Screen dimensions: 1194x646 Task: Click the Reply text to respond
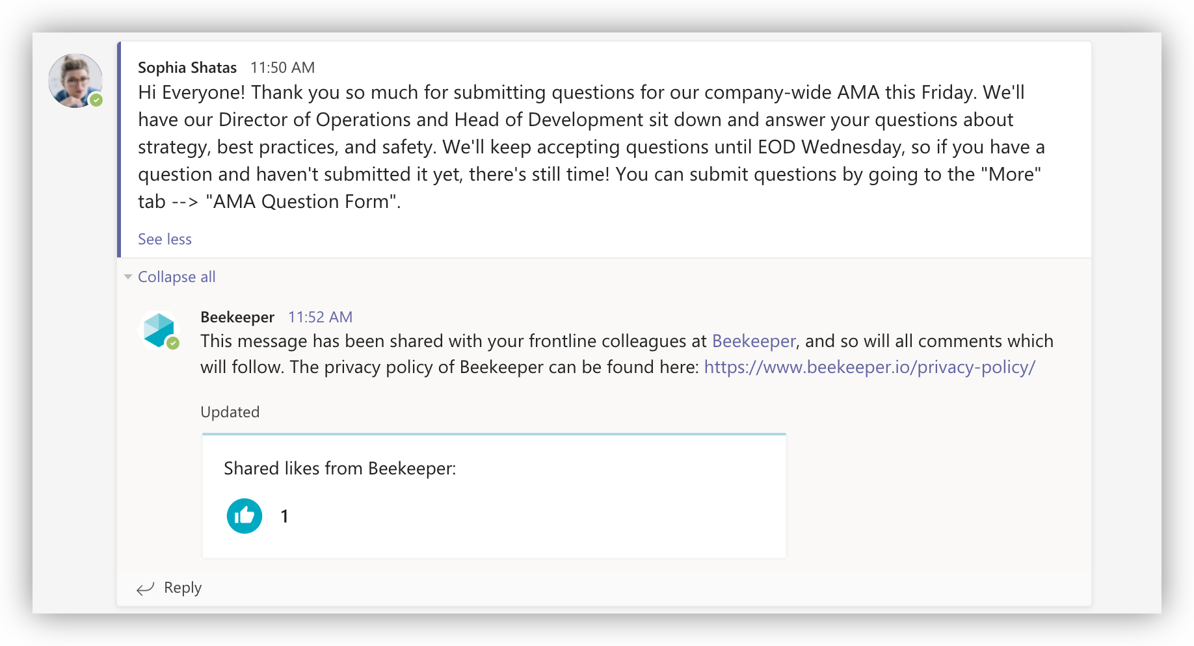(x=183, y=588)
